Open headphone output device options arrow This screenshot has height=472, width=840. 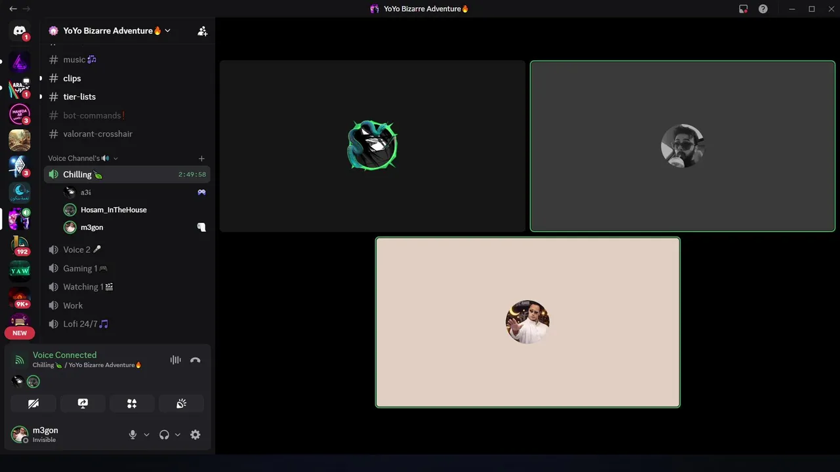point(177,435)
